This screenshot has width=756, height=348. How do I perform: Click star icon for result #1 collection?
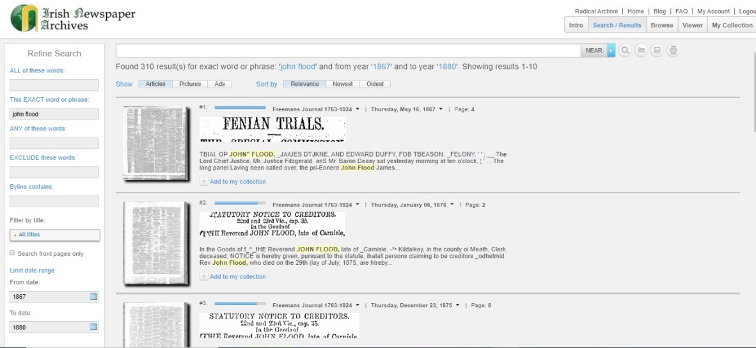204,182
